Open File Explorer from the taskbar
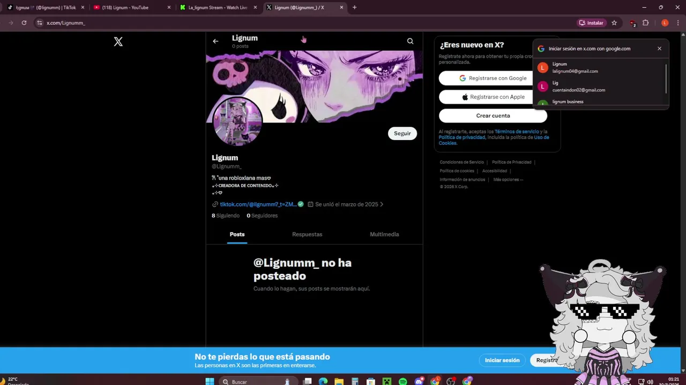The height and width of the screenshot is (385, 686). [x=339, y=381]
